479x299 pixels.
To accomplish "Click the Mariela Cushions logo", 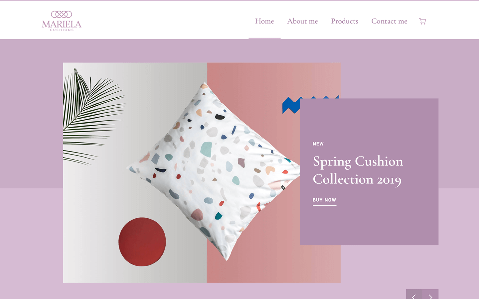I will (62, 21).
